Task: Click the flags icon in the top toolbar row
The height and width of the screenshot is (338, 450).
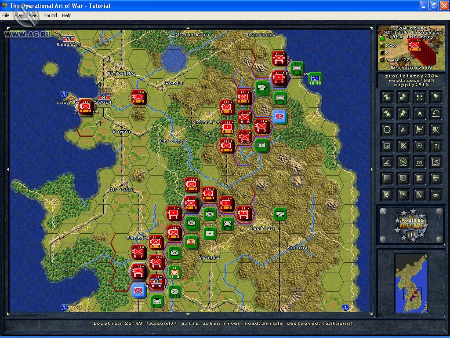Action: [x=435, y=97]
